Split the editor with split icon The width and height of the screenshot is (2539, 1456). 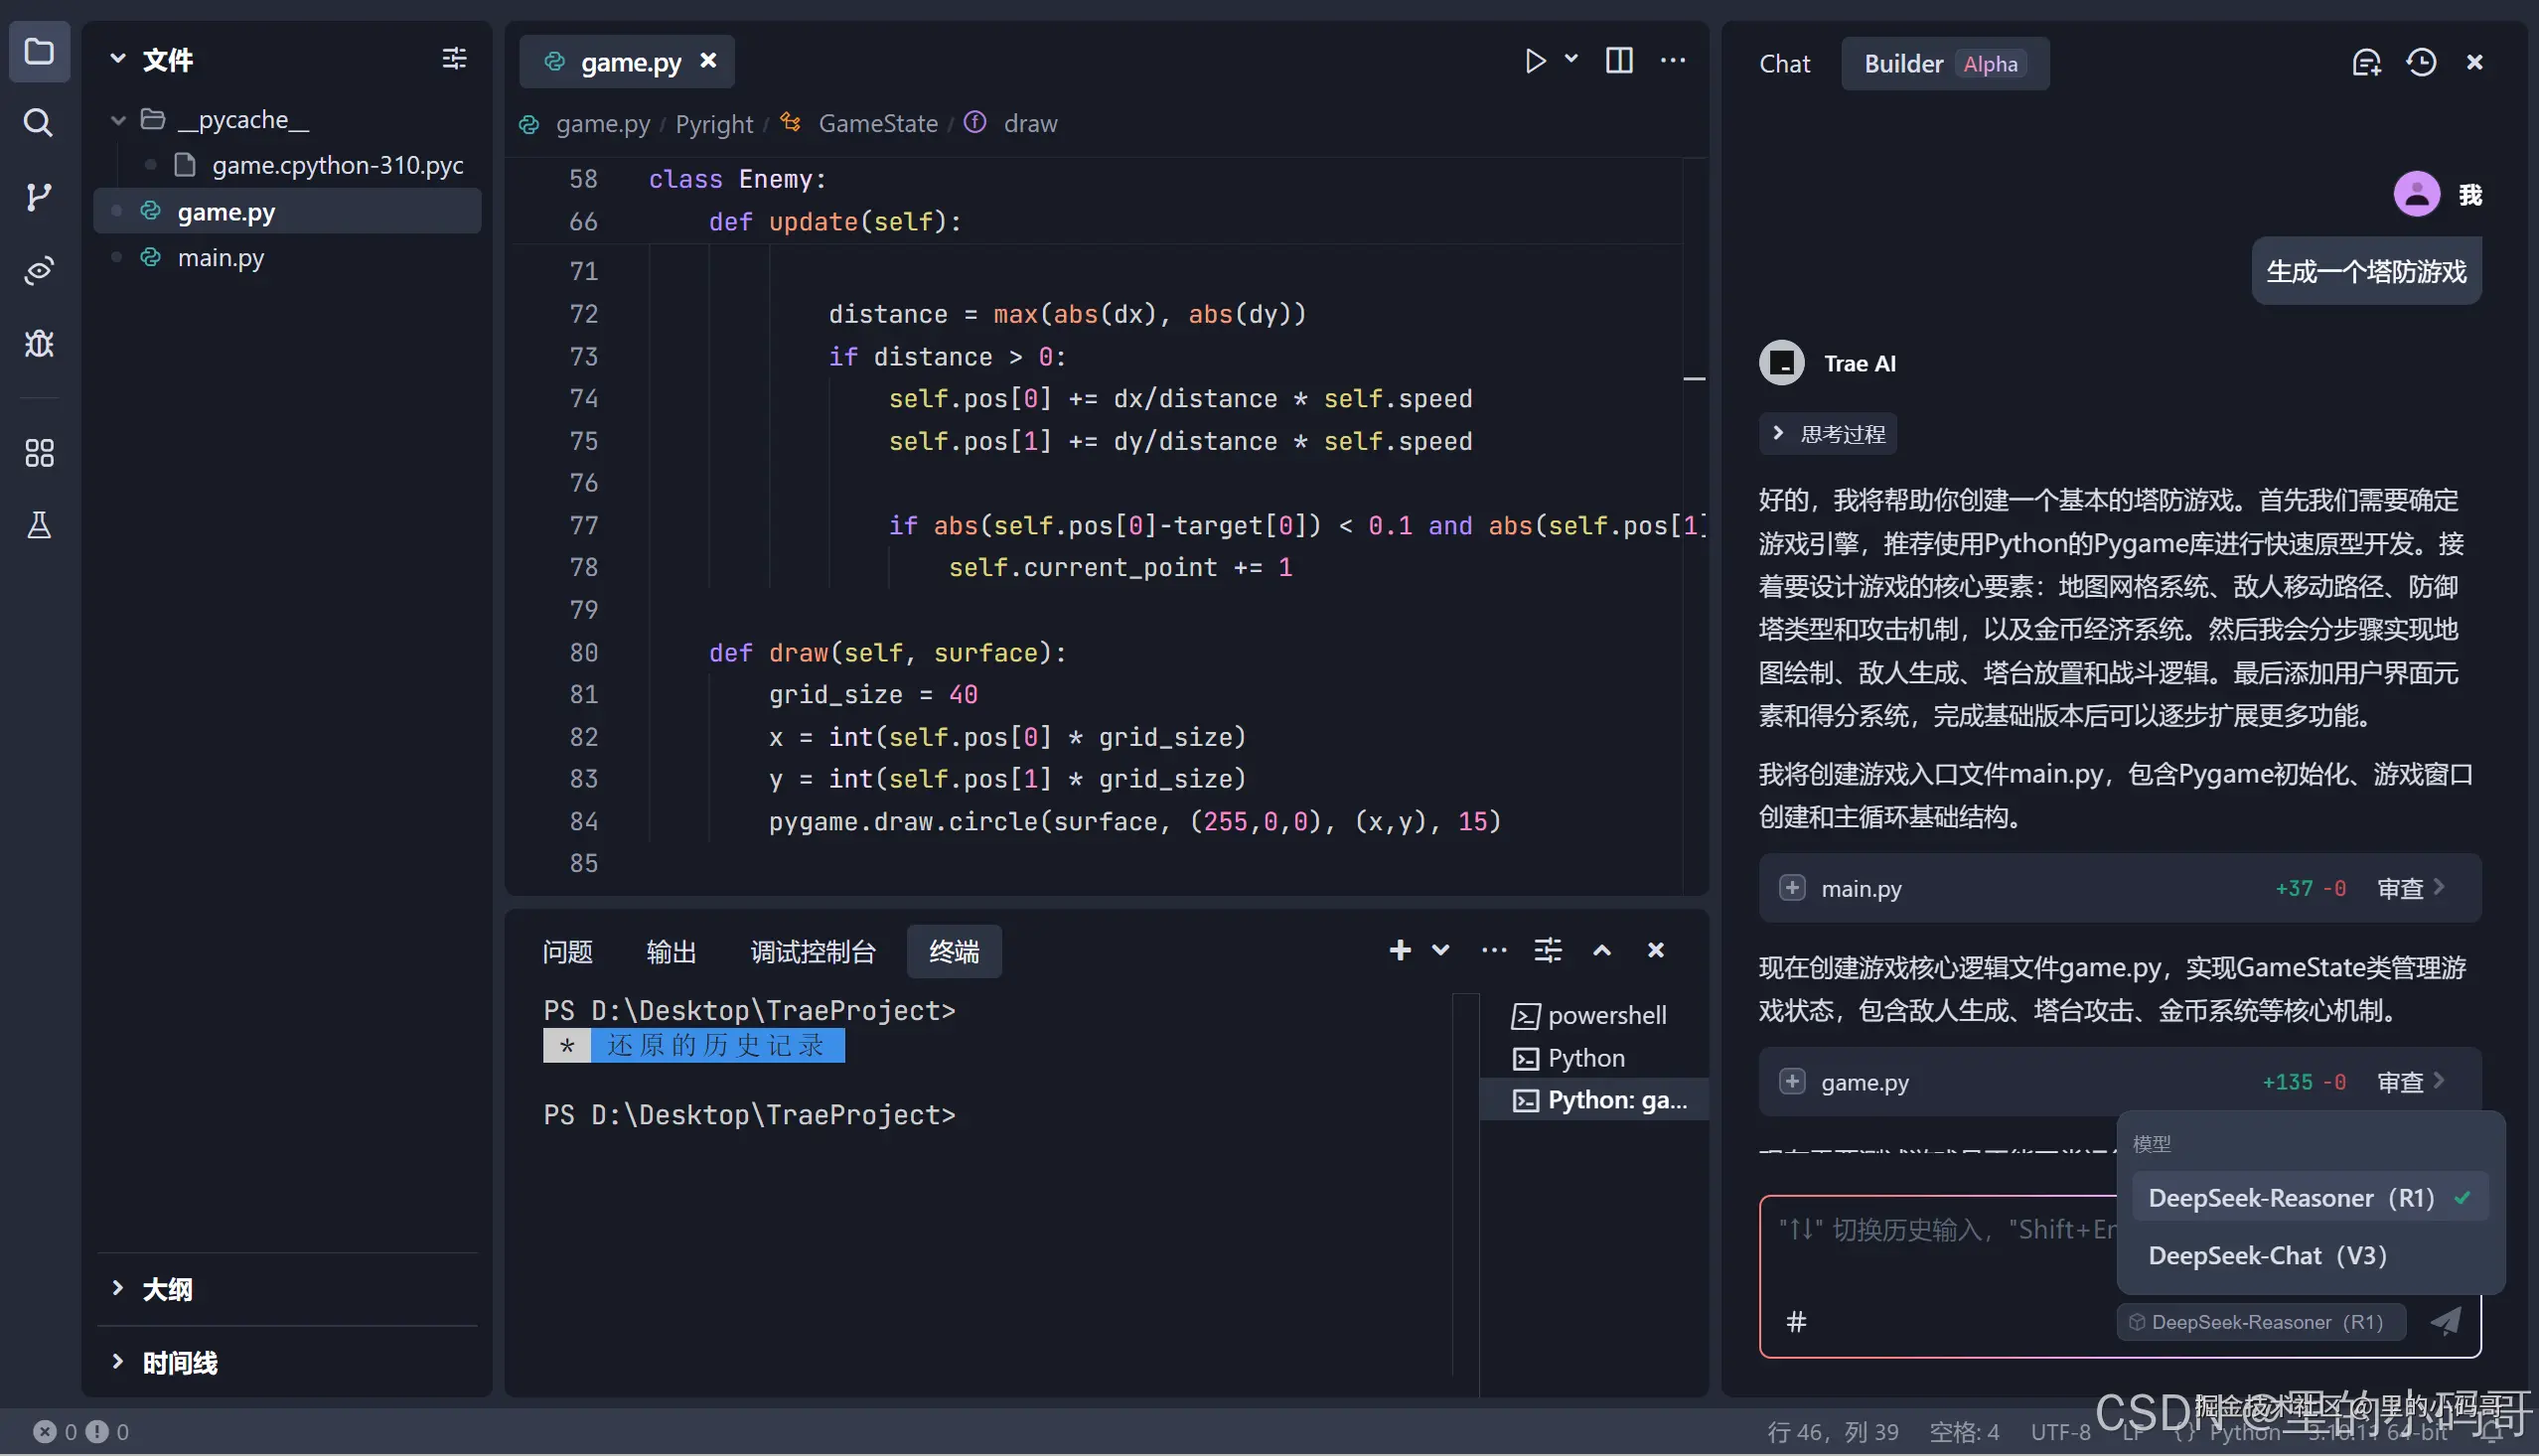point(1619,62)
